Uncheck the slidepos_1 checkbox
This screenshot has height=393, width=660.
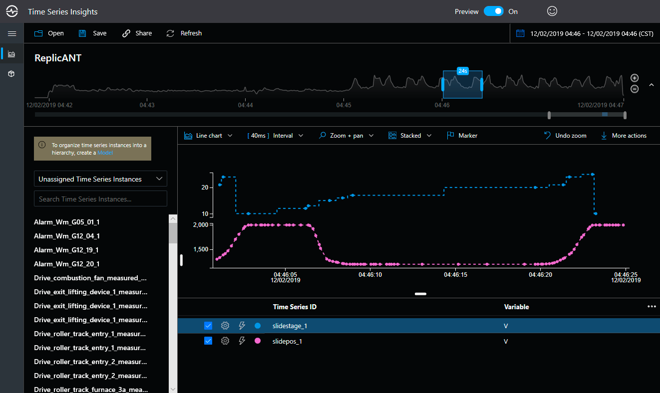208,341
